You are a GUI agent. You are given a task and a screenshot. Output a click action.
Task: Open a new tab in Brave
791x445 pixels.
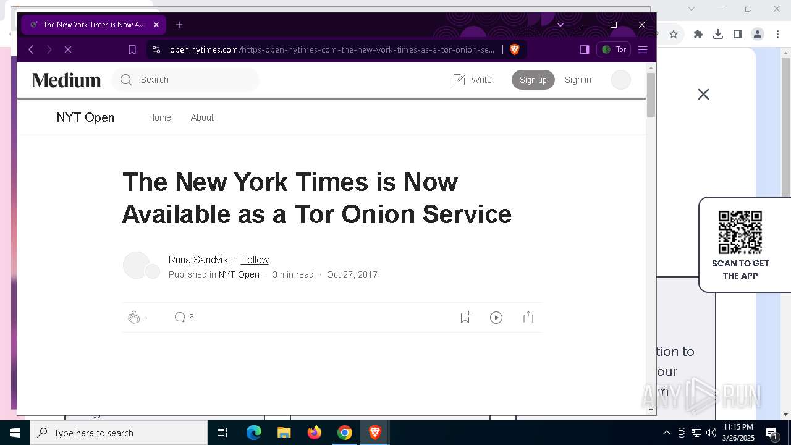tap(179, 25)
